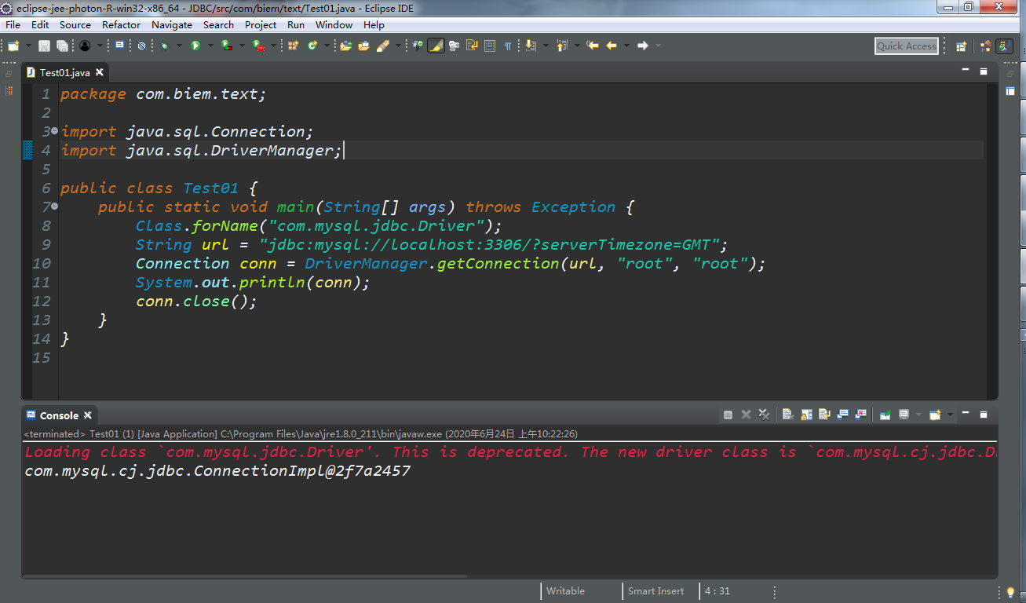Viewport: 1026px width, 603px height.
Task: Click the Search flashlight toolbar icon
Action: (x=382, y=46)
